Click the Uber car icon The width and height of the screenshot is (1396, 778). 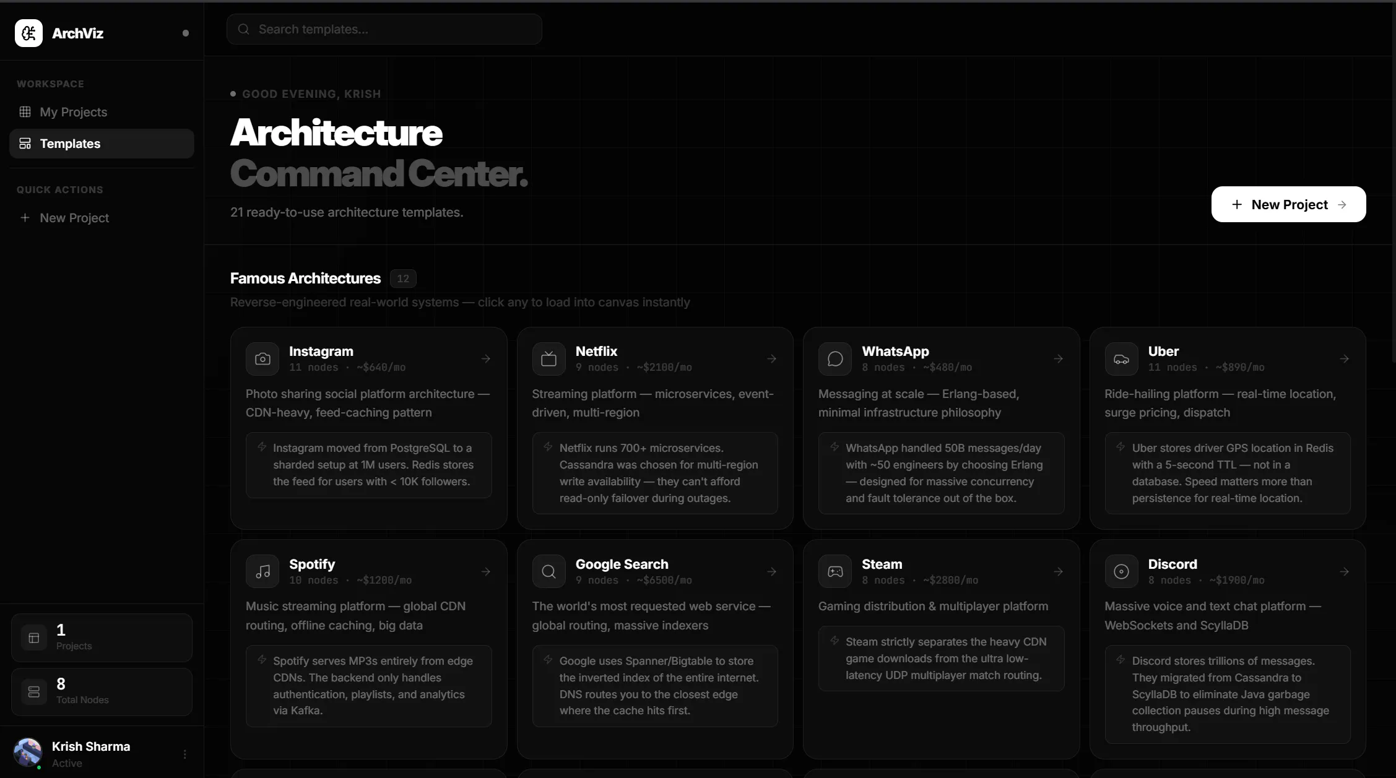click(1121, 359)
